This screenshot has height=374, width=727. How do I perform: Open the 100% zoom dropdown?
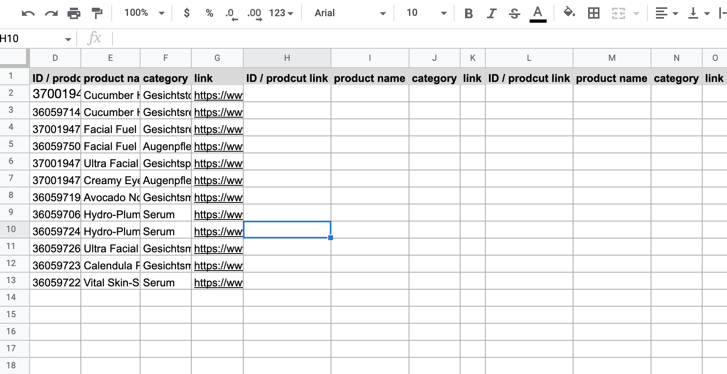coord(144,13)
